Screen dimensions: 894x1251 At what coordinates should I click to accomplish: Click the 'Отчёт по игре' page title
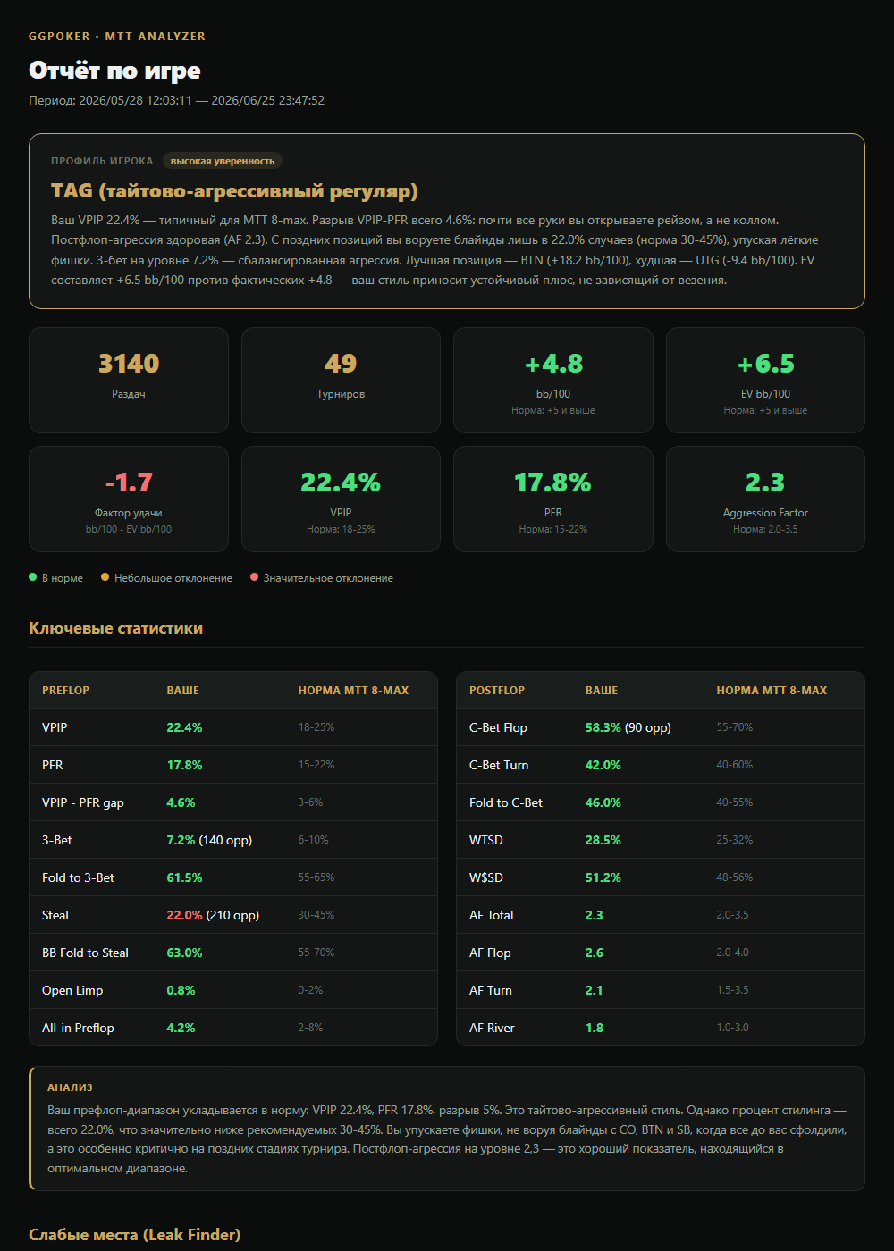(x=114, y=70)
